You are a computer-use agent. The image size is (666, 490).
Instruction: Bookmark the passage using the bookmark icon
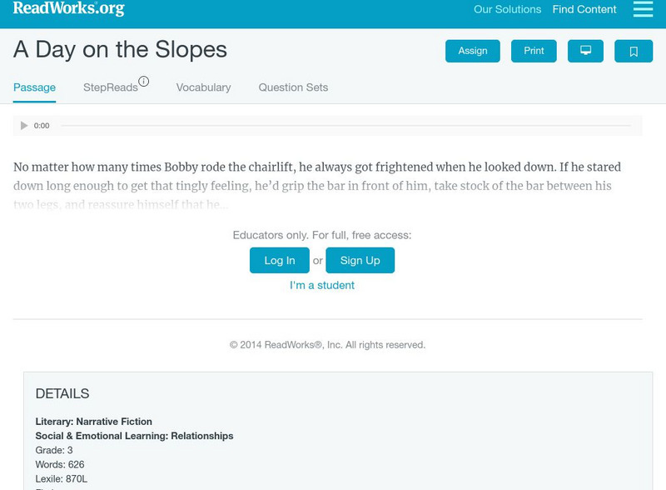click(634, 50)
